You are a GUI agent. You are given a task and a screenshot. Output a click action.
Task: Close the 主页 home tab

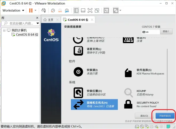pyautogui.click(x=57, y=20)
